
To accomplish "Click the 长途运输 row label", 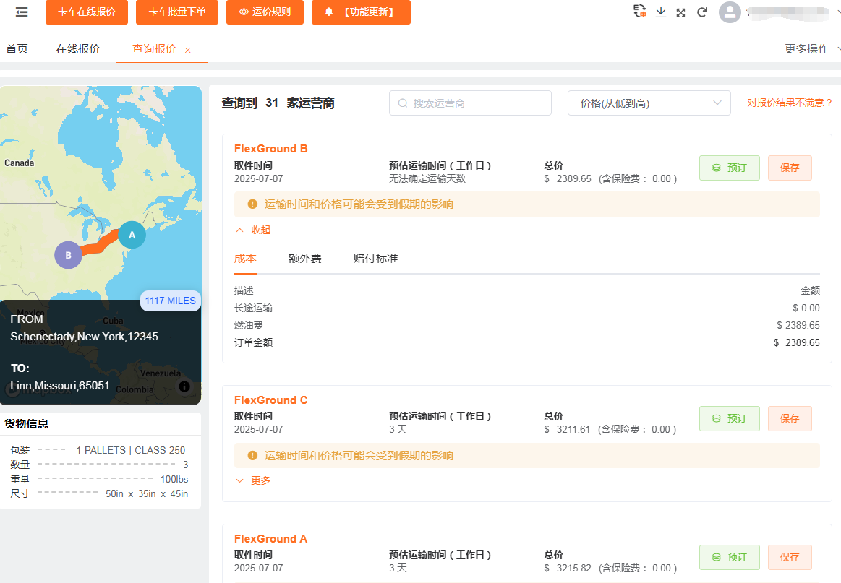I will pyautogui.click(x=253, y=308).
